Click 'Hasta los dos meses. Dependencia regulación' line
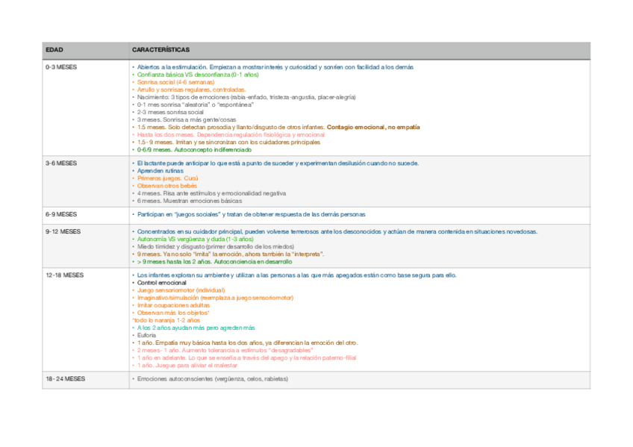 pos(231,135)
